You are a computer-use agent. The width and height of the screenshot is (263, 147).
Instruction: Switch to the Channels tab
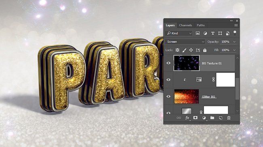[x=185, y=26]
